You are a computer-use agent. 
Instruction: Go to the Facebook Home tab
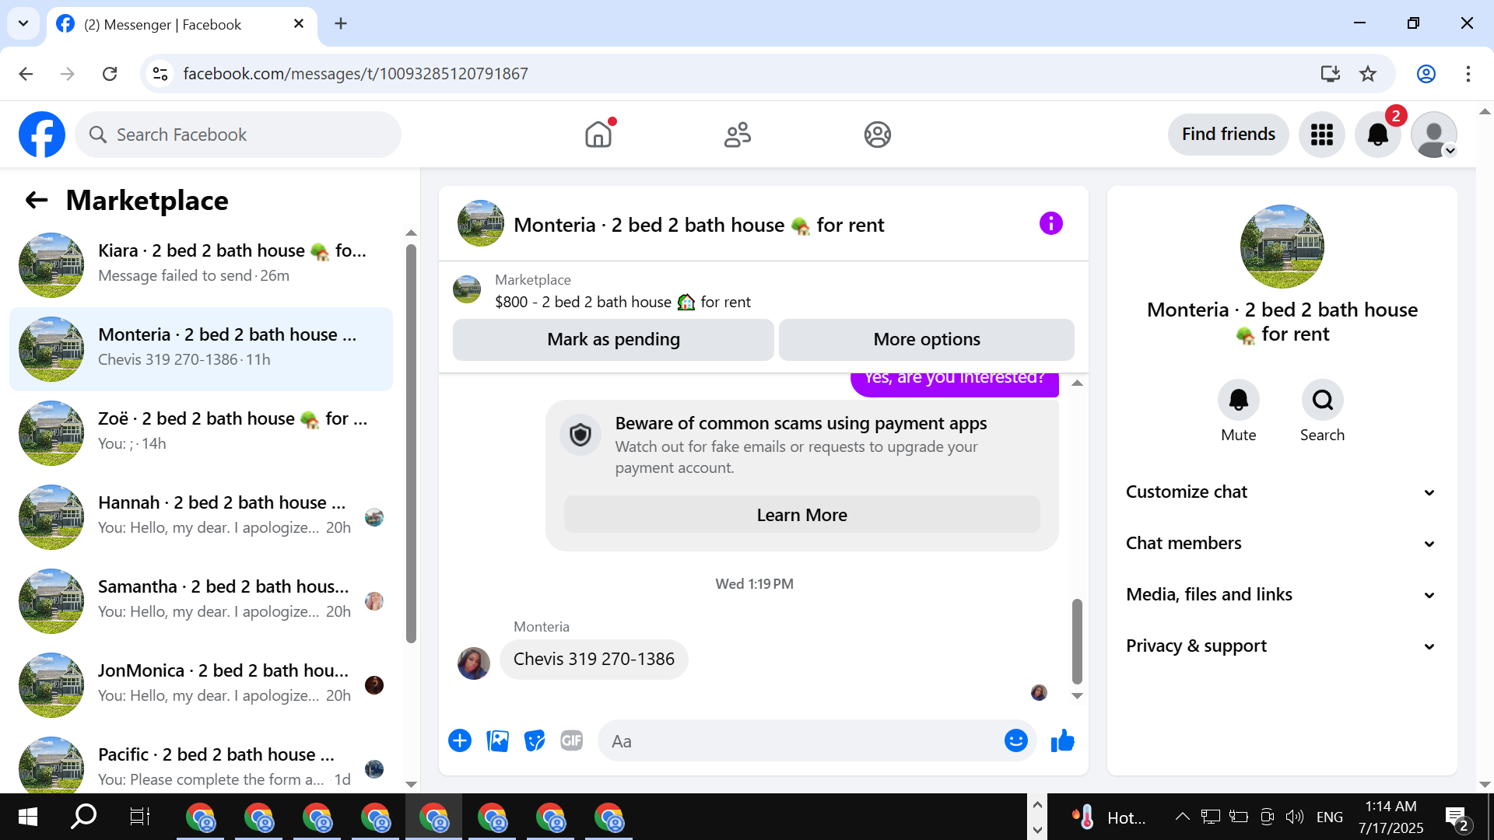pyautogui.click(x=598, y=135)
